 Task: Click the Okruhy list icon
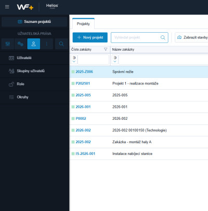click(11, 97)
